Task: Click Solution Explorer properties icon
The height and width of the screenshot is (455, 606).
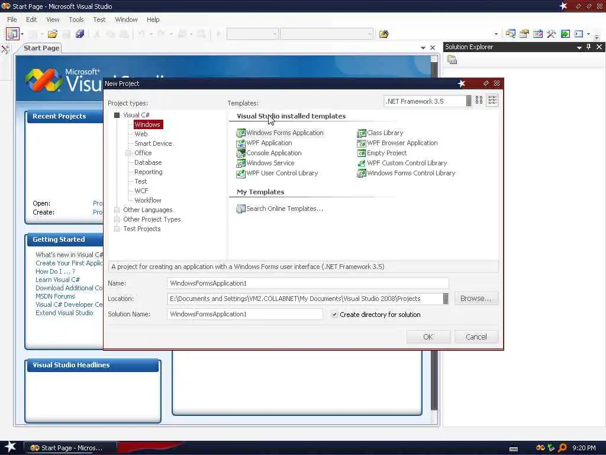Action: (x=452, y=60)
